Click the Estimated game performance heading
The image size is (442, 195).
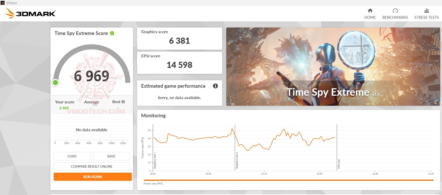pos(173,86)
